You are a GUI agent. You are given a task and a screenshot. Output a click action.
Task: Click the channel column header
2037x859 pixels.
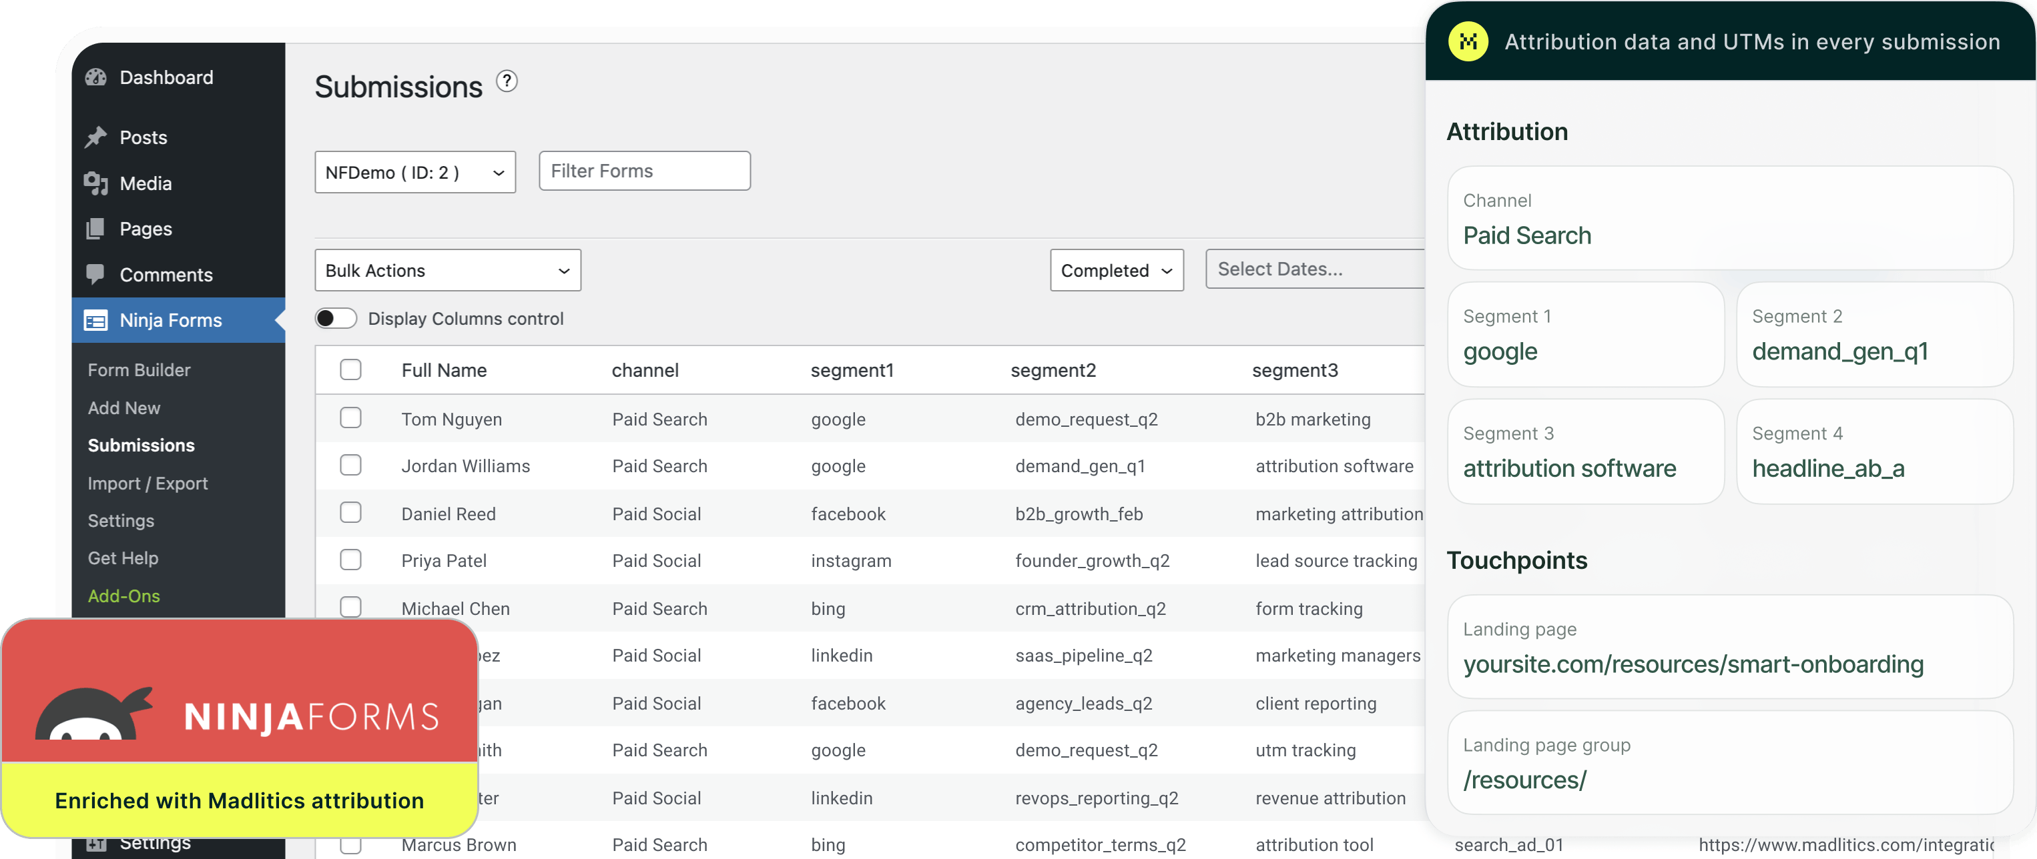[645, 370]
